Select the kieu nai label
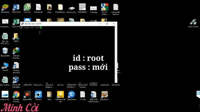 tap(60, 85)
